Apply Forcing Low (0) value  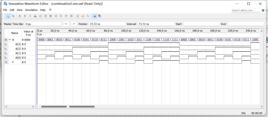25,16
